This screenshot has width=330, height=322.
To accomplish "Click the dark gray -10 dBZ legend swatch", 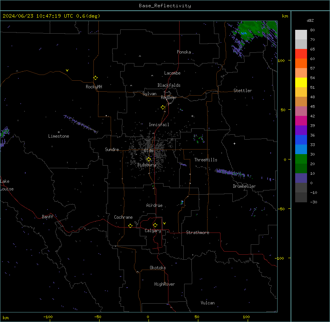I will pyautogui.click(x=301, y=197).
